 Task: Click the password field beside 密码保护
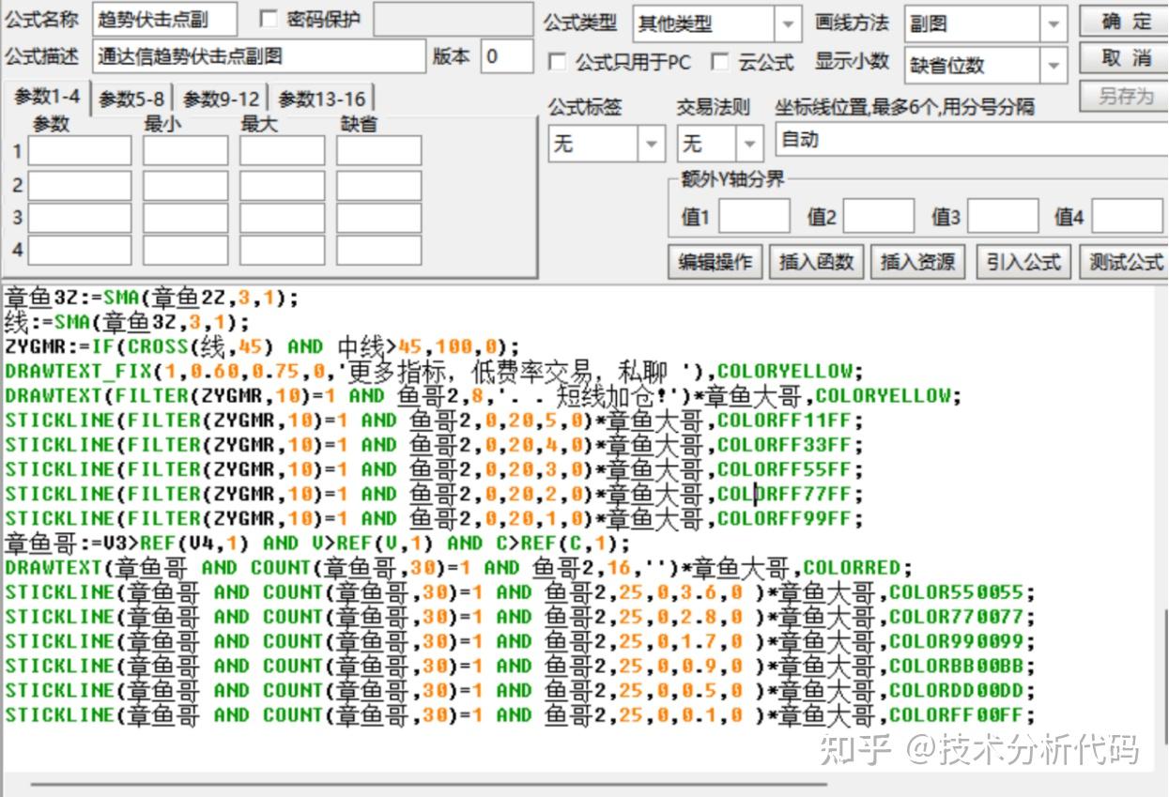click(454, 19)
